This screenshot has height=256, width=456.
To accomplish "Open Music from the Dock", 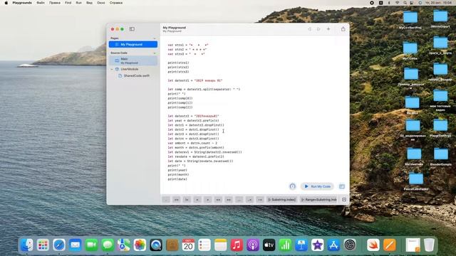I will pyautogui.click(x=237, y=245).
